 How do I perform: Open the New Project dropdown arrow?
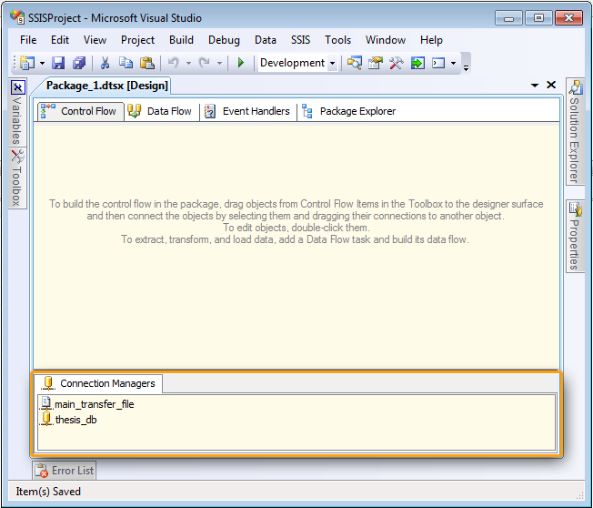[43, 63]
